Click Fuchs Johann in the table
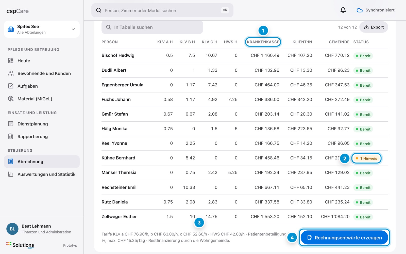This screenshot has width=406, height=254. pos(116,100)
